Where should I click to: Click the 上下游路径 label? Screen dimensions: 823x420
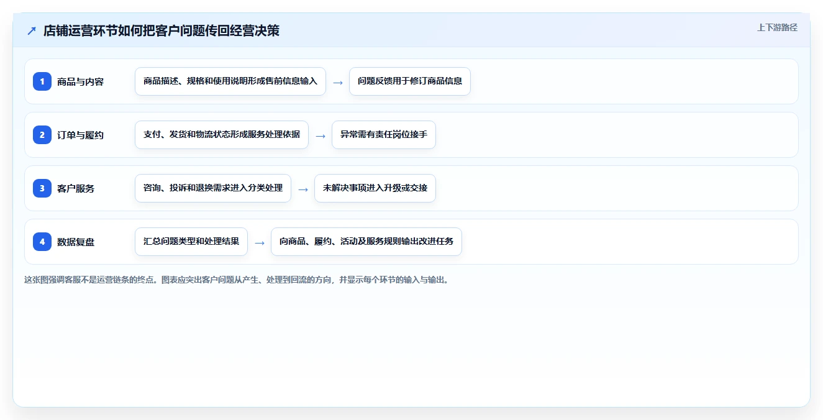coord(777,27)
